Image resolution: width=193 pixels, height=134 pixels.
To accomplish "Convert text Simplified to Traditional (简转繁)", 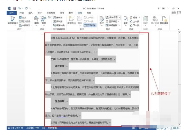I will tap(58, 22).
